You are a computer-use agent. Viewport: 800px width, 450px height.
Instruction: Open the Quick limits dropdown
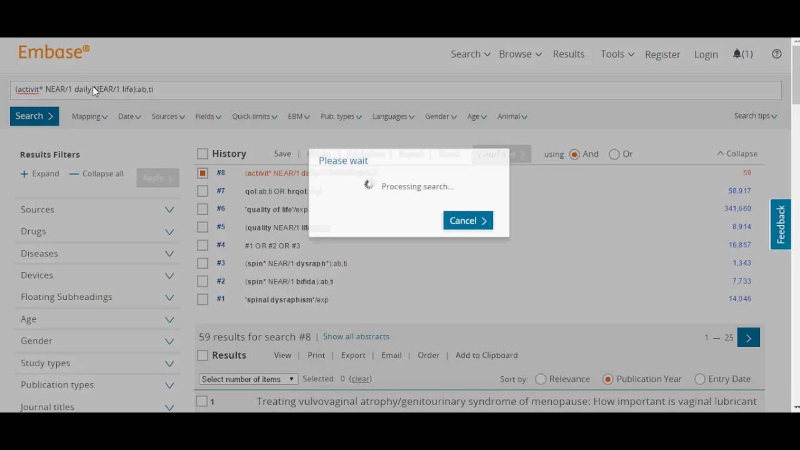point(255,116)
